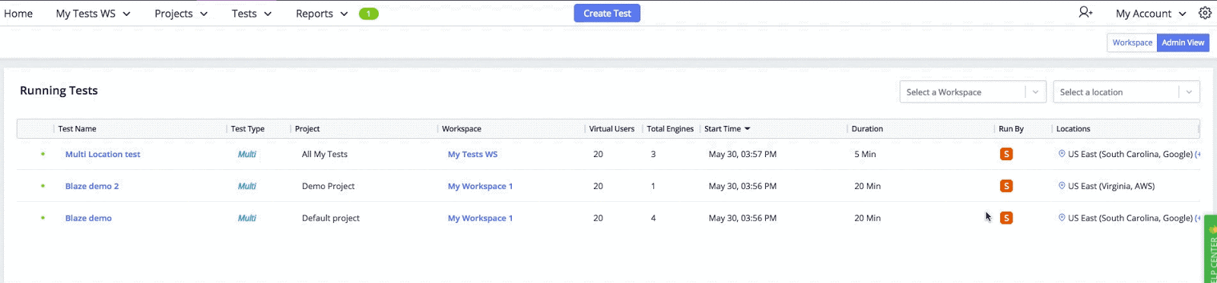Screen dimensions: 1217x283
Task: Open the Blaze demo 2 test link
Action: [92, 186]
